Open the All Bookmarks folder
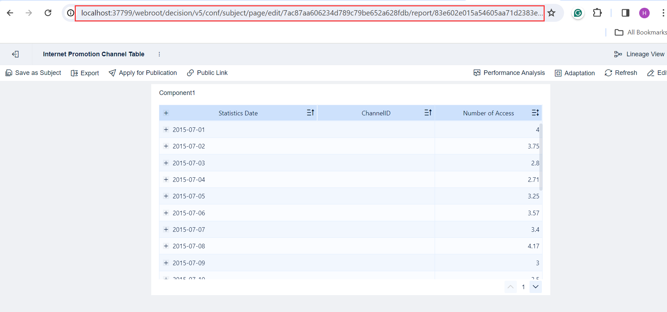 point(641,32)
